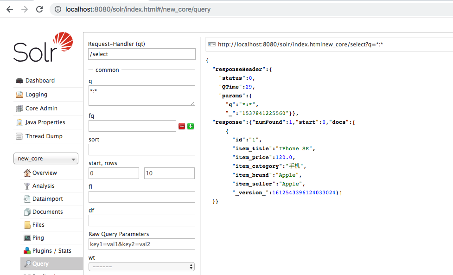This screenshot has width=453, height=275.
Task: Click the "1537841225560" param value
Action: point(264,113)
